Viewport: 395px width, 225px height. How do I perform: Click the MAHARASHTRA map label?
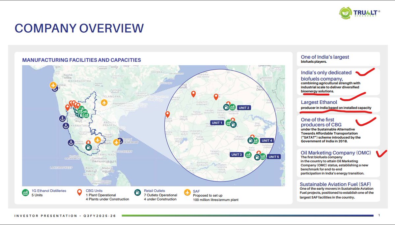[80, 81]
